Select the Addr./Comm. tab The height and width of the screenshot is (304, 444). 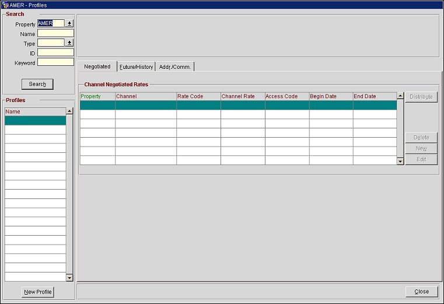tap(175, 67)
